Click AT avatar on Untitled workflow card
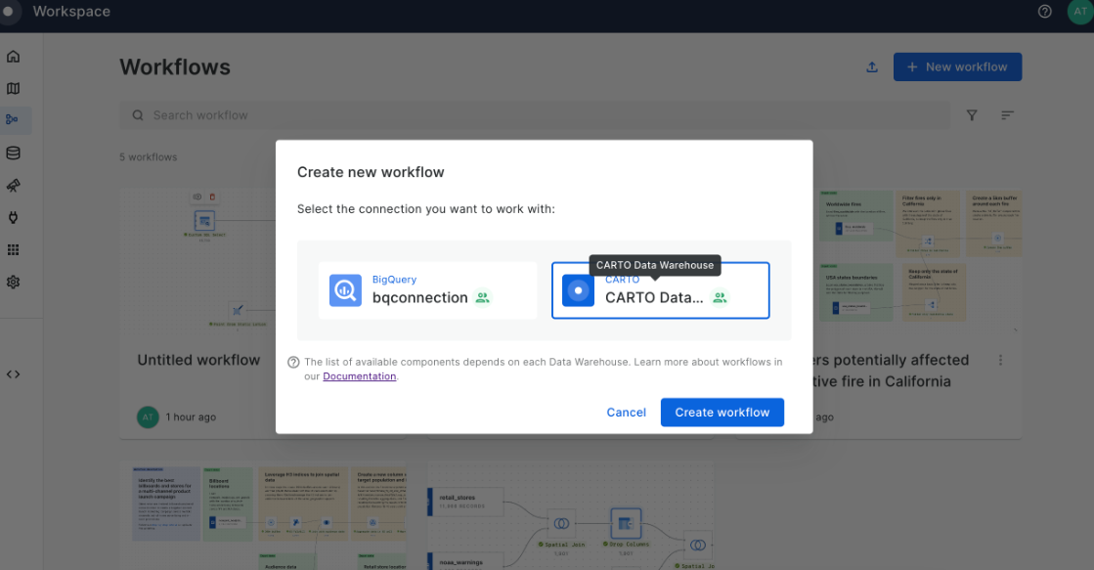 click(148, 417)
